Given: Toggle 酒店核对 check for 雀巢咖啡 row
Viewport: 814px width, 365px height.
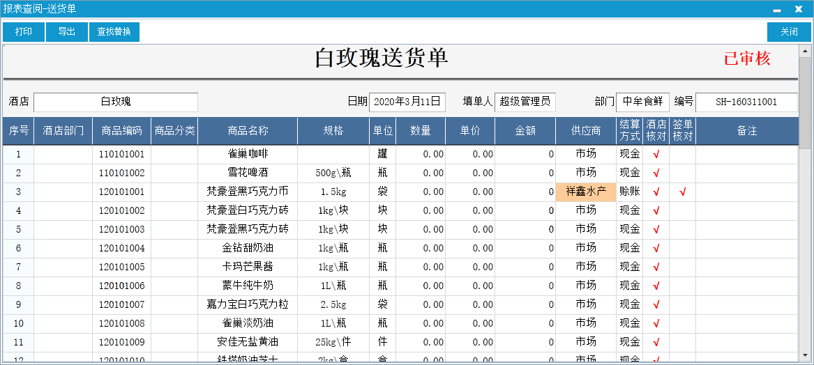Looking at the screenshot, I should point(656,155).
